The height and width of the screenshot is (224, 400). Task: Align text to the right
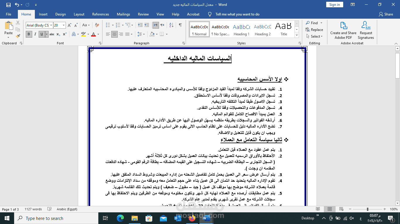[x=121, y=34]
